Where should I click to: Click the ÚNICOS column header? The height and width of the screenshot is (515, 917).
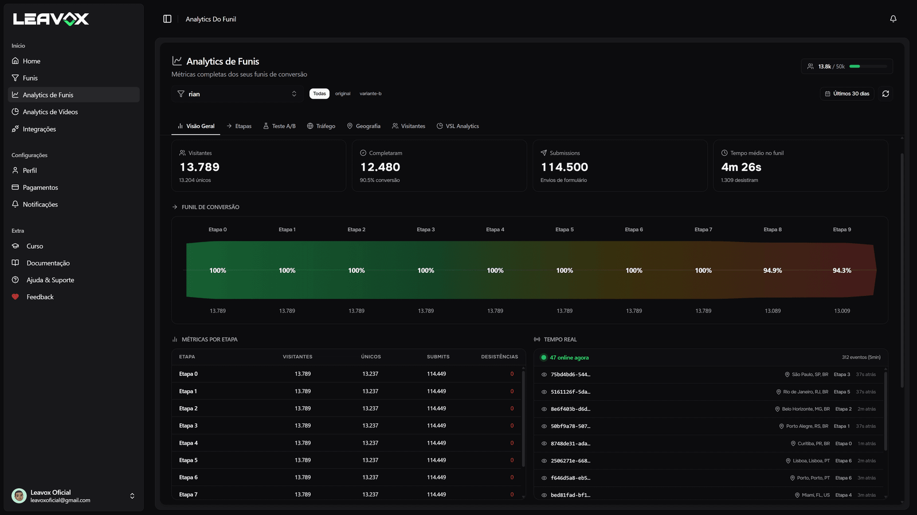pos(371,357)
